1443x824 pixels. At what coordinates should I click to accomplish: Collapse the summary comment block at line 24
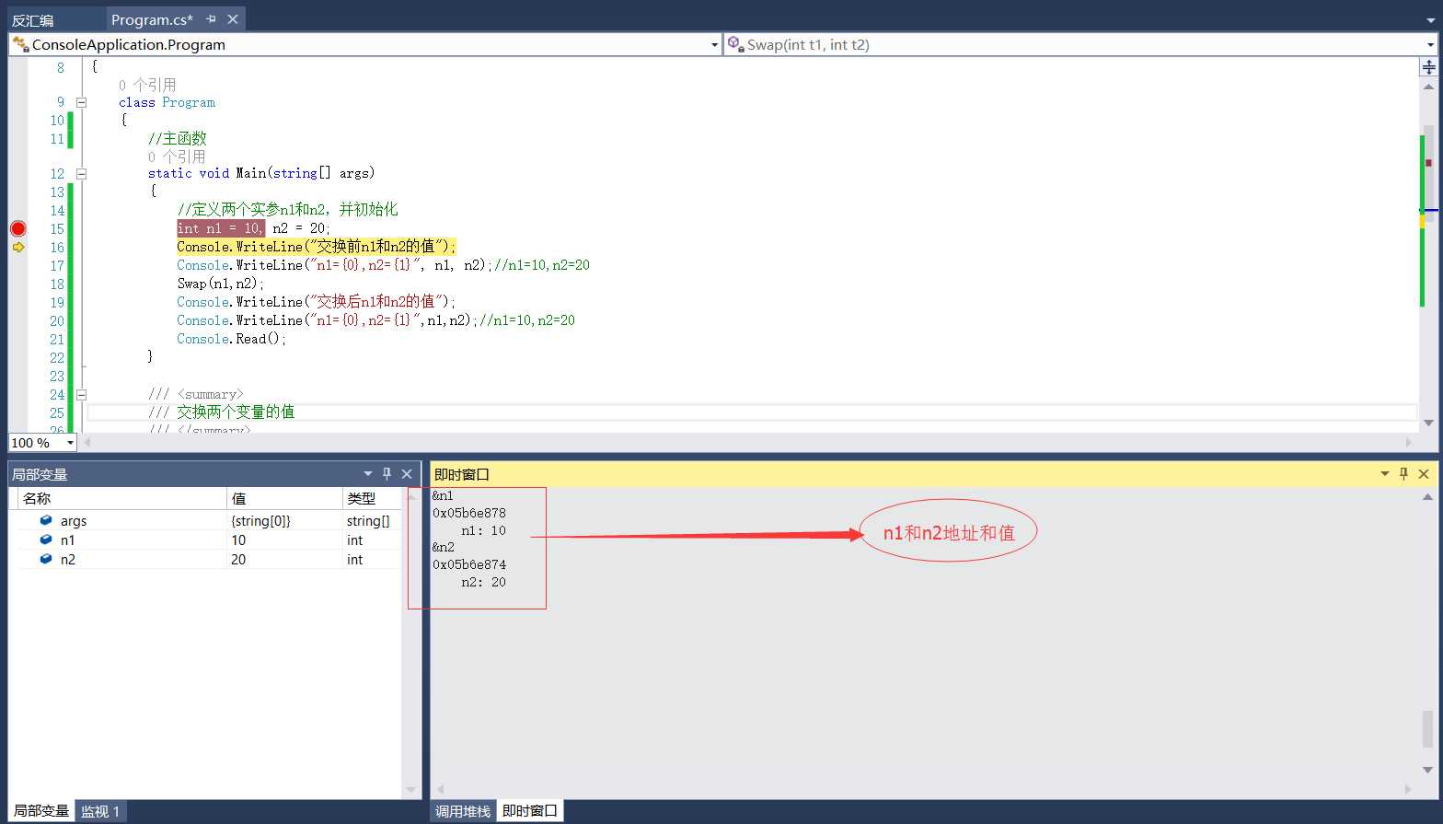pyautogui.click(x=81, y=394)
